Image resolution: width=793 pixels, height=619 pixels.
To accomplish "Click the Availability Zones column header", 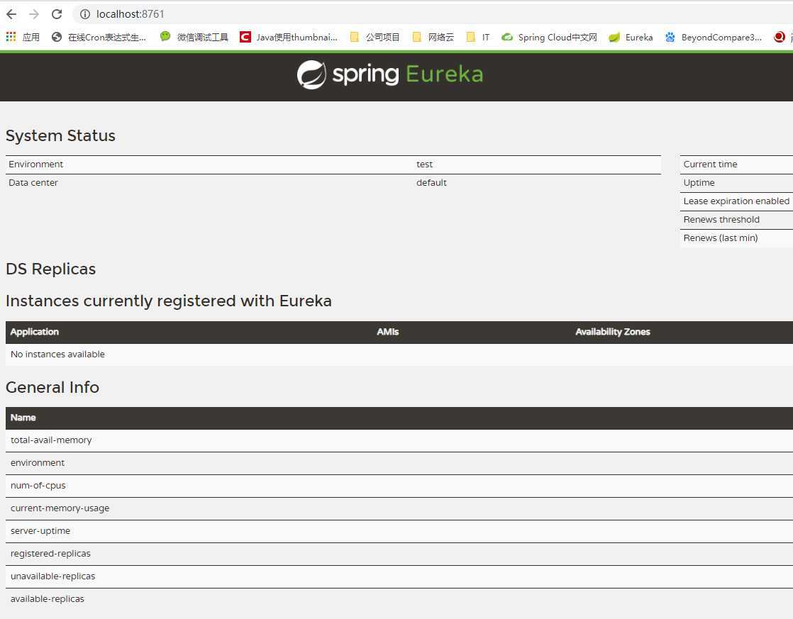I will click(613, 332).
